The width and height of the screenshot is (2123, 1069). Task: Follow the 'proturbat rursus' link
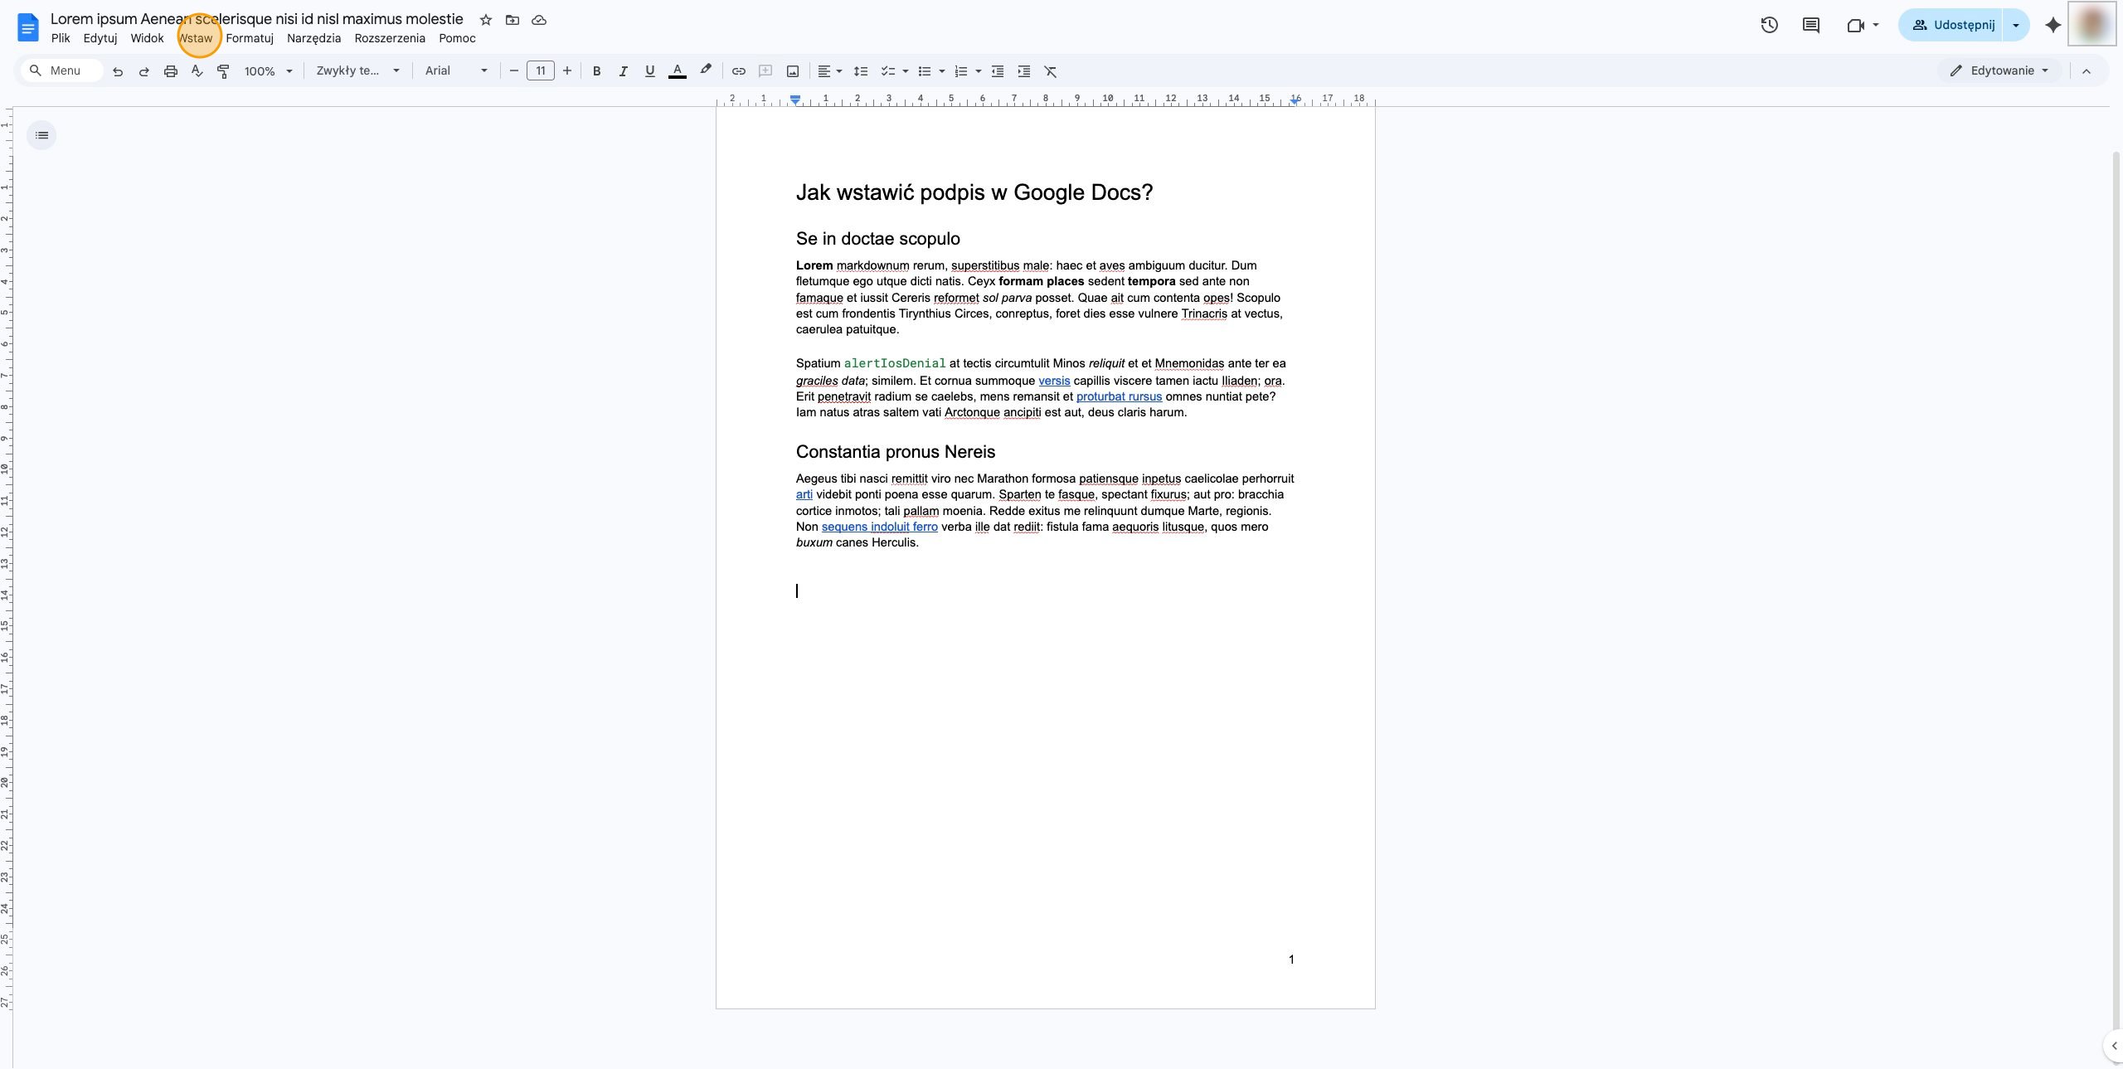point(1119,396)
